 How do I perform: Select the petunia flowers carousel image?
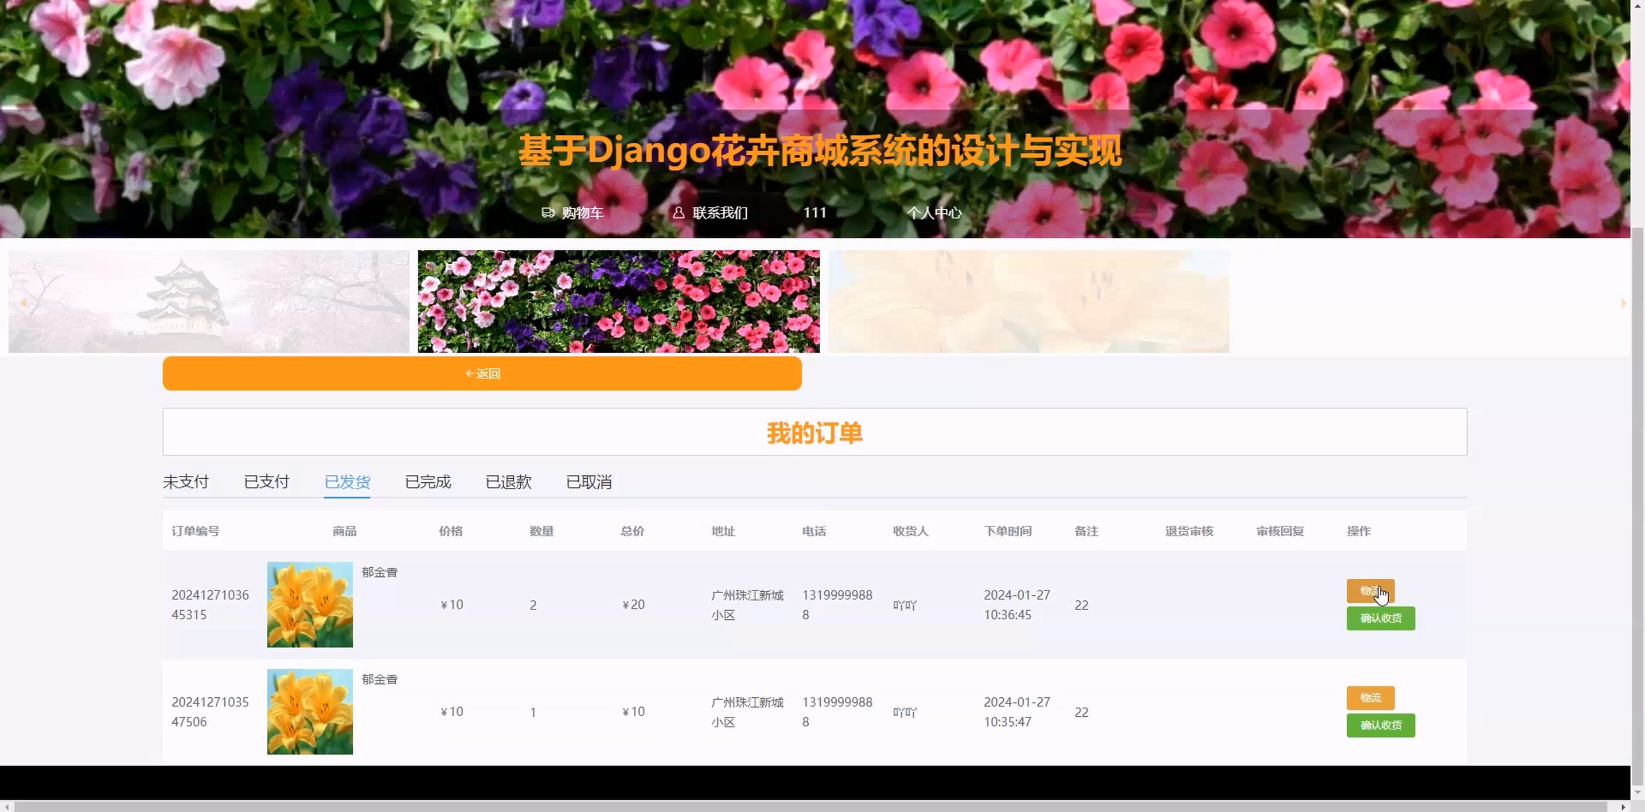619,301
